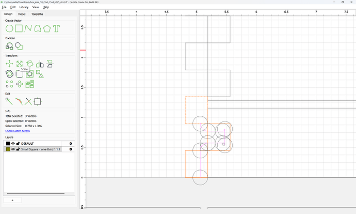Screen dimensions: 356x214
Task: Toggle lock on the DEFAULT layer
Action: (x=18, y=144)
